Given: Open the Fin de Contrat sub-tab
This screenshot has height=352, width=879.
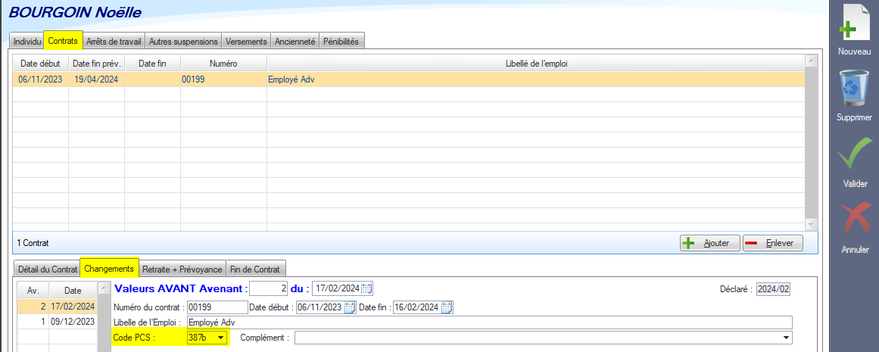Looking at the screenshot, I should [x=256, y=269].
